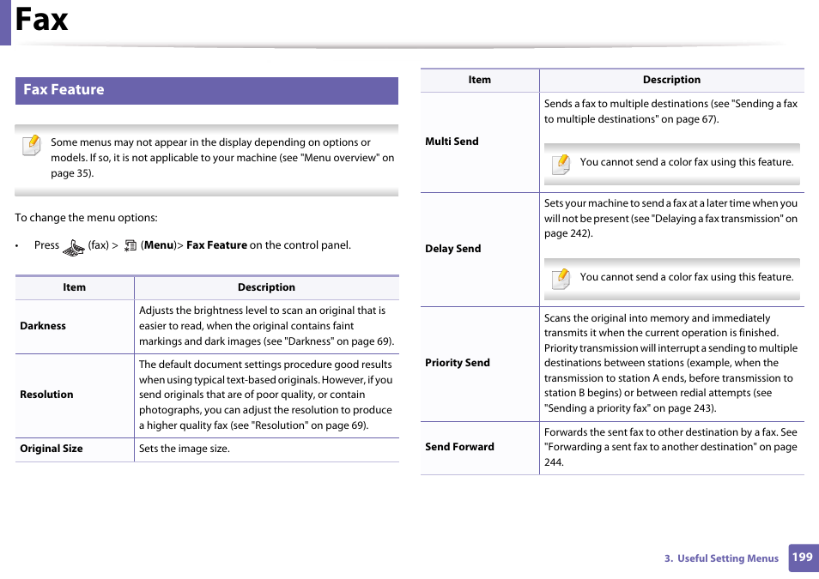Click 'Sets the image size.' description
This screenshot has height=579, width=819.
(x=184, y=449)
